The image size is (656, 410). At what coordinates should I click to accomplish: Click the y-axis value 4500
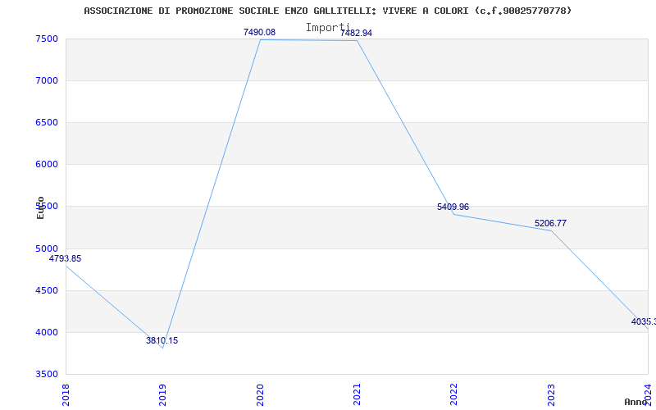click(47, 290)
